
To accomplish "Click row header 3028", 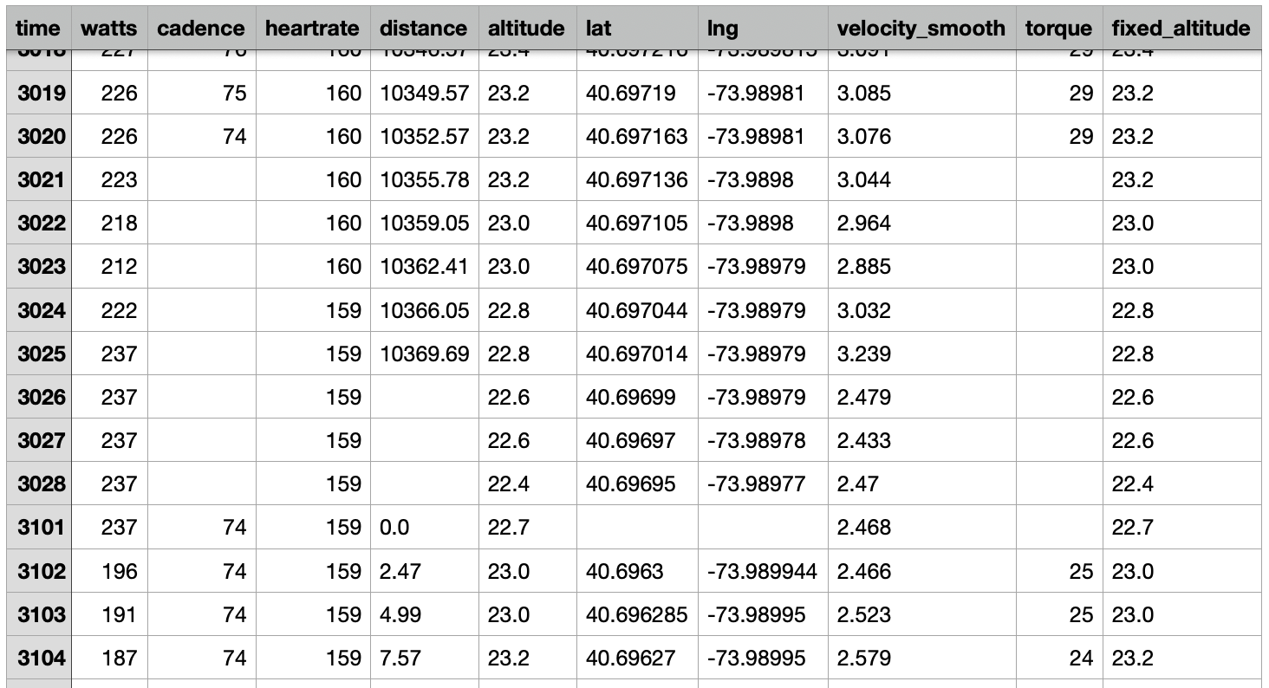I will [x=41, y=484].
